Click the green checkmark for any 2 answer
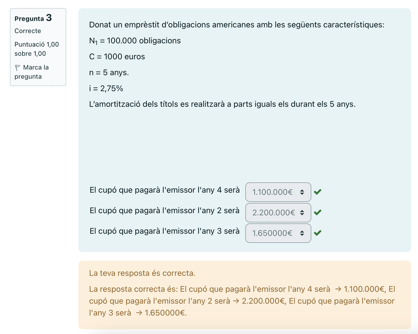The image size is (418, 334). coord(317,212)
